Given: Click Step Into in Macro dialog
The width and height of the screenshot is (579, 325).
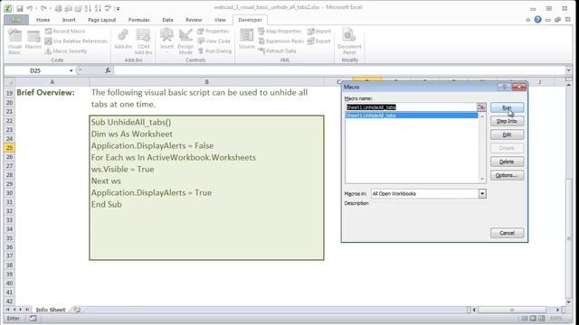Looking at the screenshot, I should click(507, 121).
